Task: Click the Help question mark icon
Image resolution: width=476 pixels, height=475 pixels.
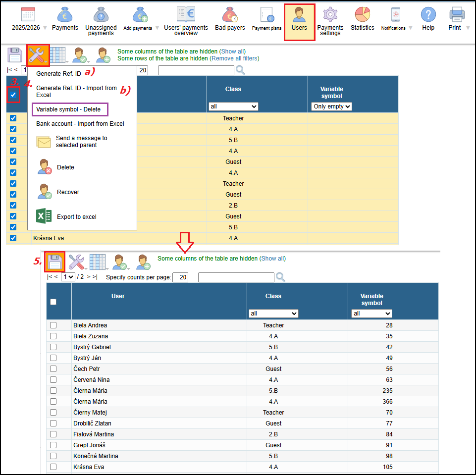Action: [428, 15]
